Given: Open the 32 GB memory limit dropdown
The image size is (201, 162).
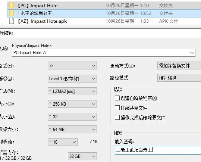Looking at the screenshot, I should point(82,156).
